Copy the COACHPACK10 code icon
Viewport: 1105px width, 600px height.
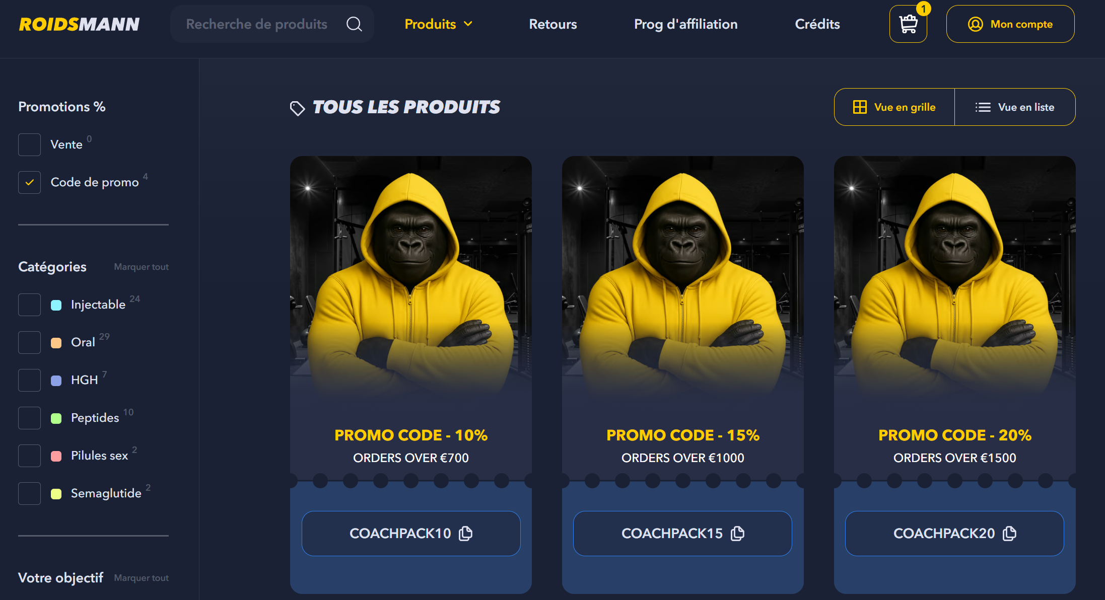(466, 533)
